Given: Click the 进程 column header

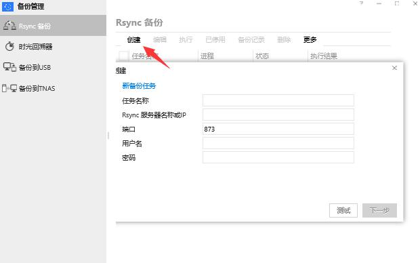Looking at the screenshot, I should pyautogui.click(x=207, y=56).
